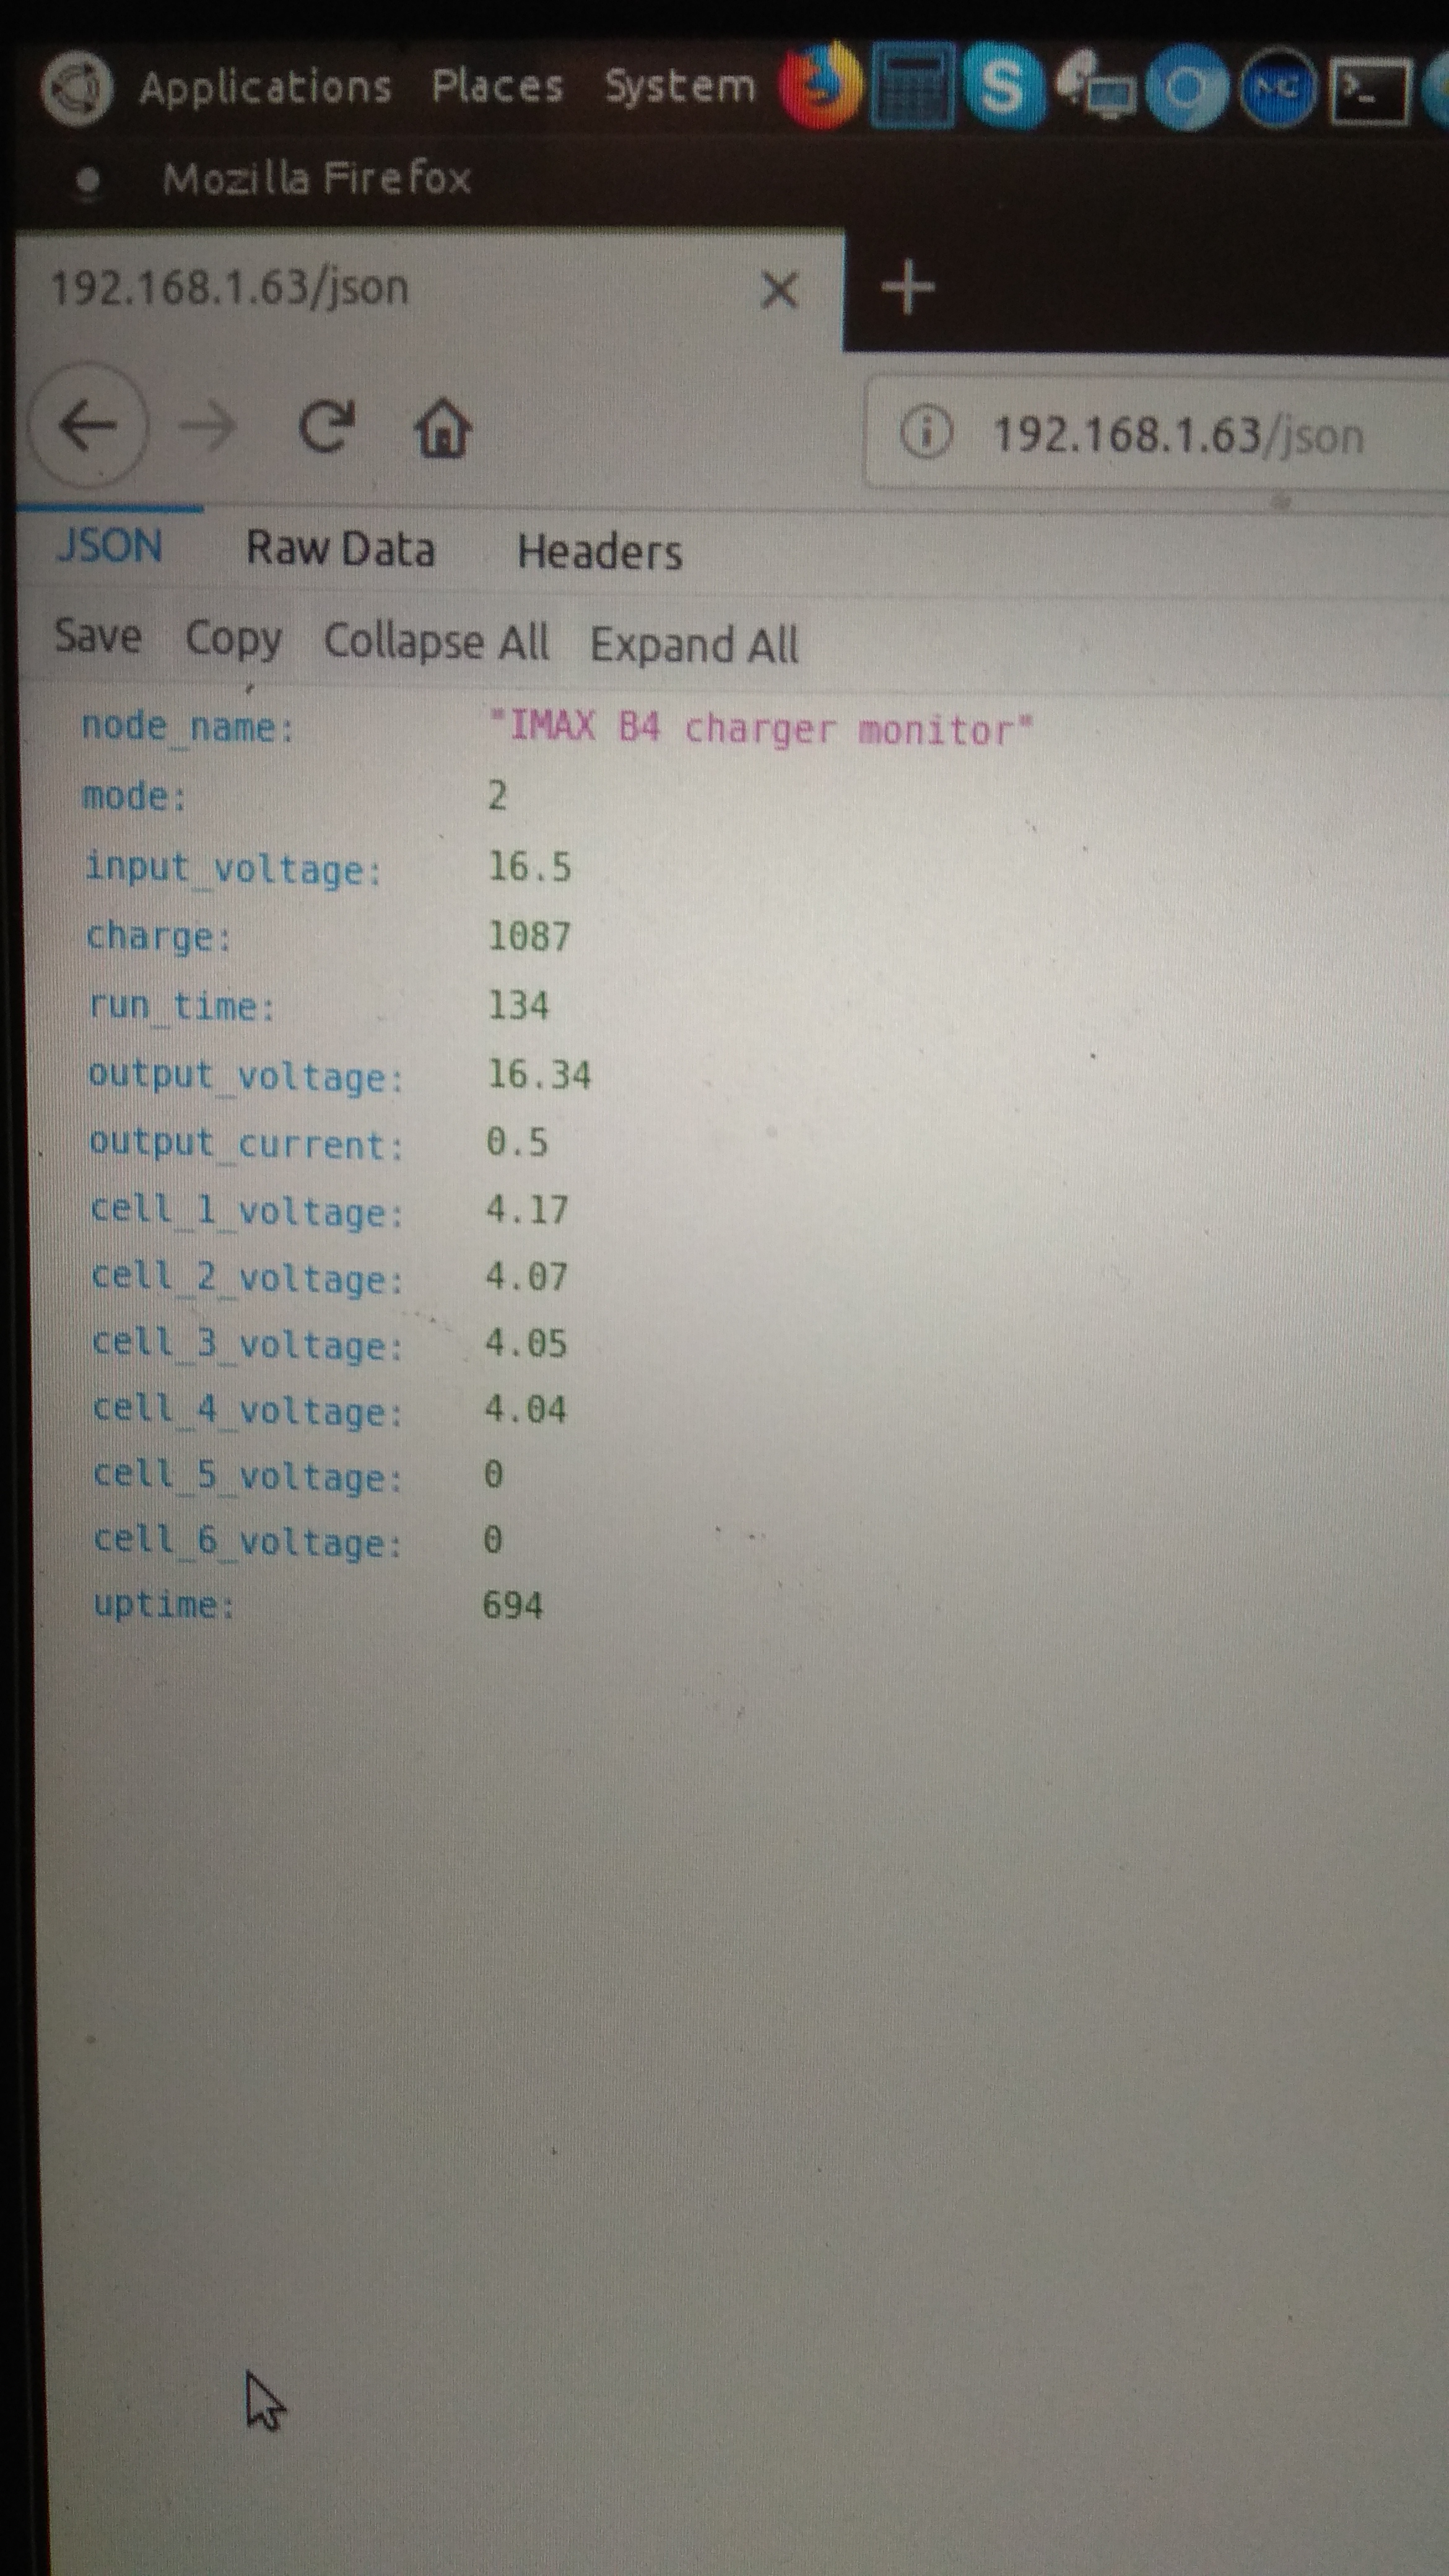The height and width of the screenshot is (2576, 1449).
Task: Go to home page icon
Action: pyautogui.click(x=442, y=428)
